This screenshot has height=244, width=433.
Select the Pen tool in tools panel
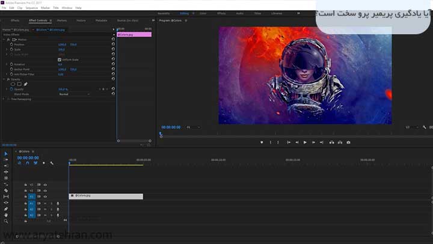point(6,209)
